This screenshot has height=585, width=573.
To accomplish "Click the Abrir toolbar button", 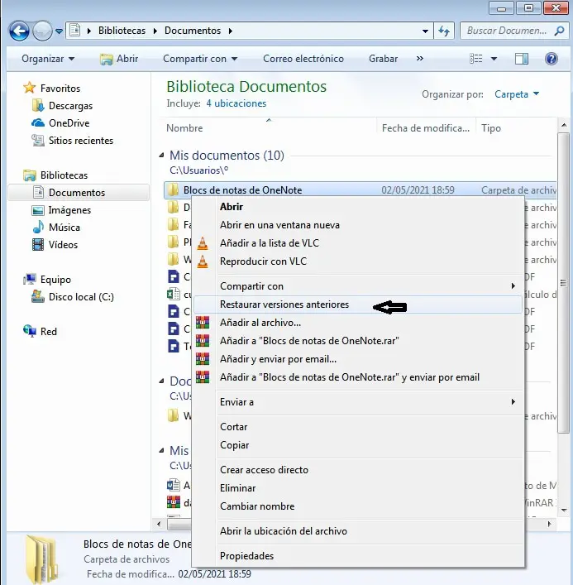I will (x=119, y=59).
